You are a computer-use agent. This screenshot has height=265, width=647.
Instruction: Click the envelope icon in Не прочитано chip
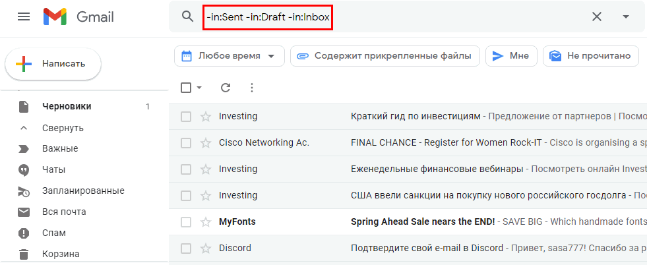click(x=555, y=56)
